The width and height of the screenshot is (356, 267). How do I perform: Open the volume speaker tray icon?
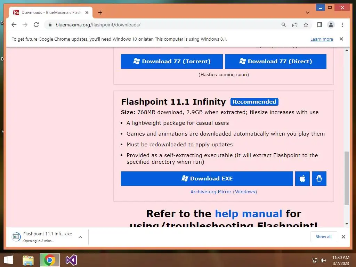point(323,260)
